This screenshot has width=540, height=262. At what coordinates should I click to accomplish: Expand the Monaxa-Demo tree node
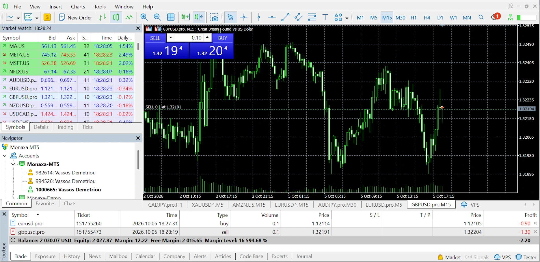(x=13, y=198)
